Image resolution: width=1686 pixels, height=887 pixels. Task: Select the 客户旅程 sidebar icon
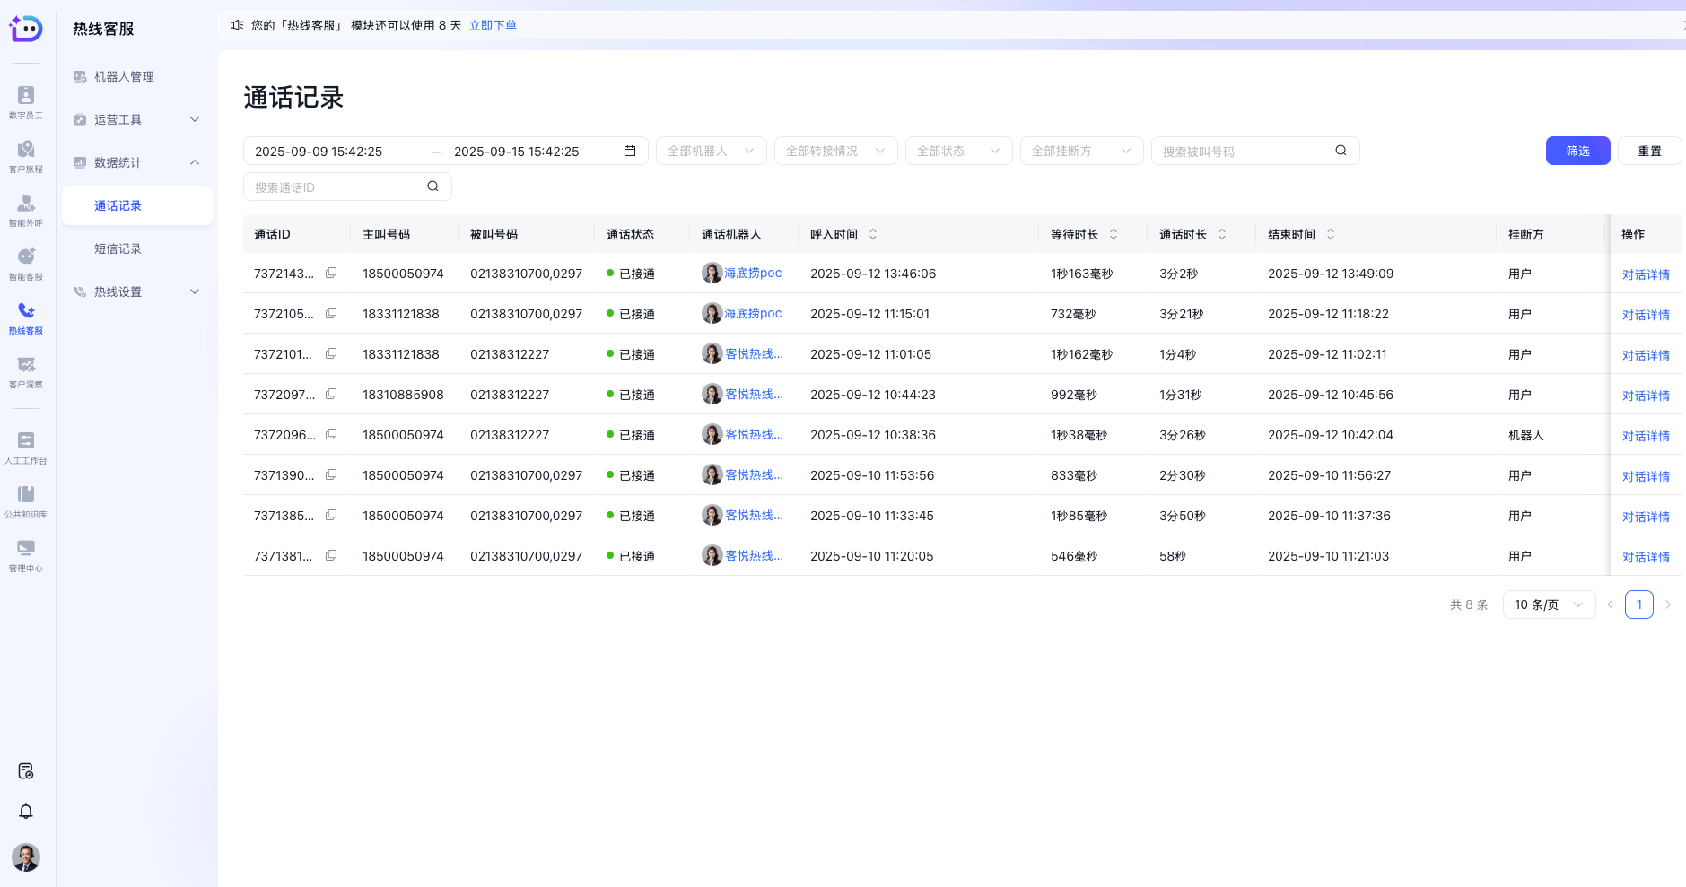[26, 155]
